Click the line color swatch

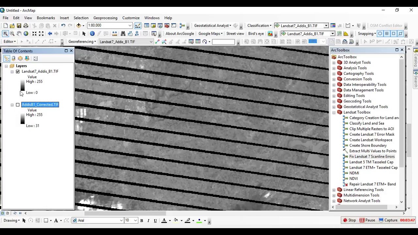tap(187, 221)
